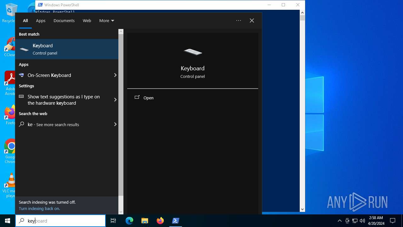Switch to the Apps search tab

(41, 20)
